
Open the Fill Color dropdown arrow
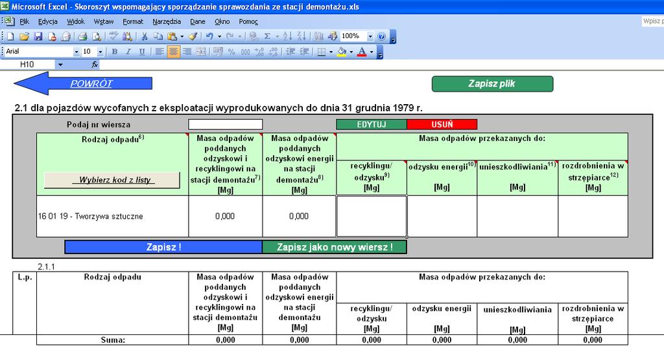click(351, 52)
